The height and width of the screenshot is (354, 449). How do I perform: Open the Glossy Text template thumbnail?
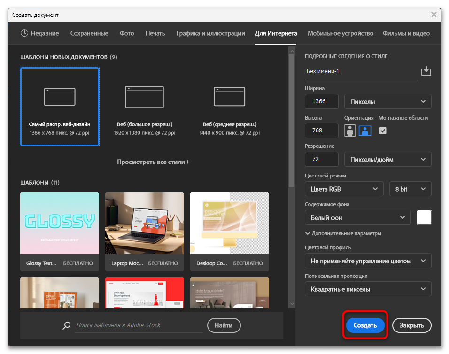click(x=60, y=223)
